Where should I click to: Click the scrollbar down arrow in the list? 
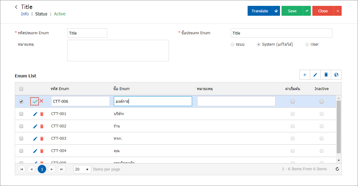[x=339, y=160]
